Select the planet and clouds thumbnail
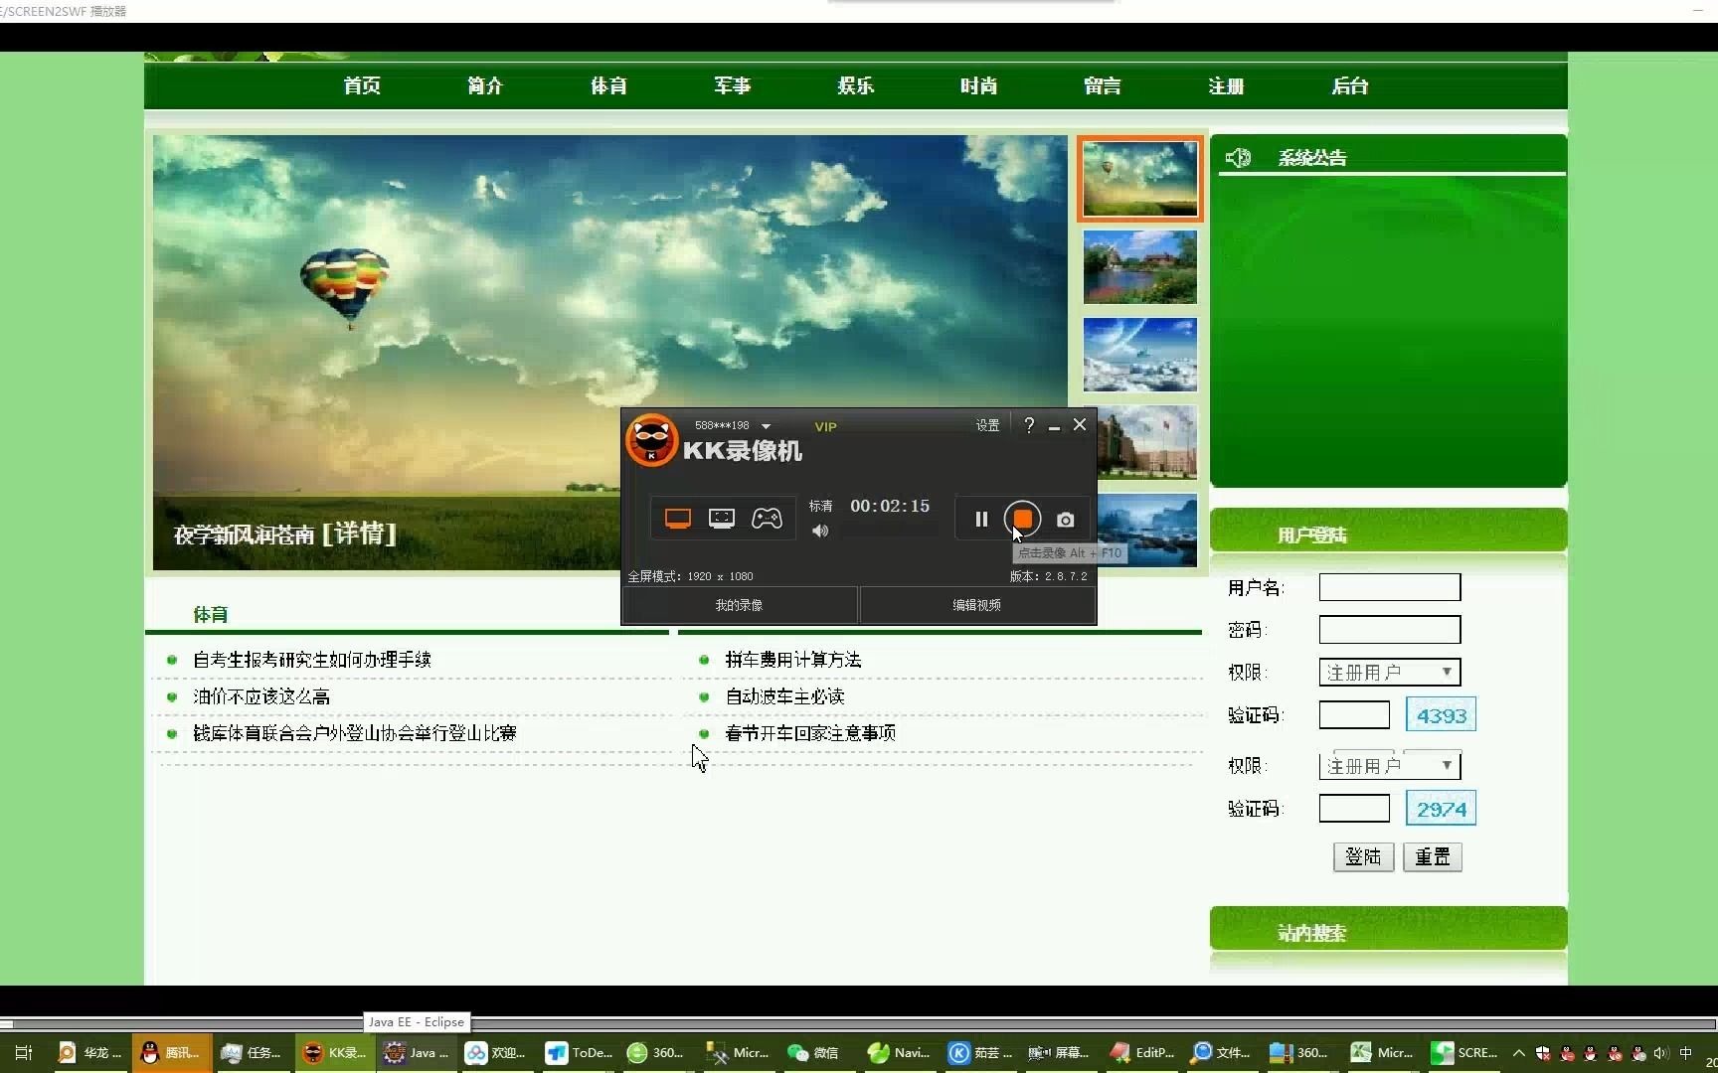Screen dimensions: 1718x1073 point(1140,355)
